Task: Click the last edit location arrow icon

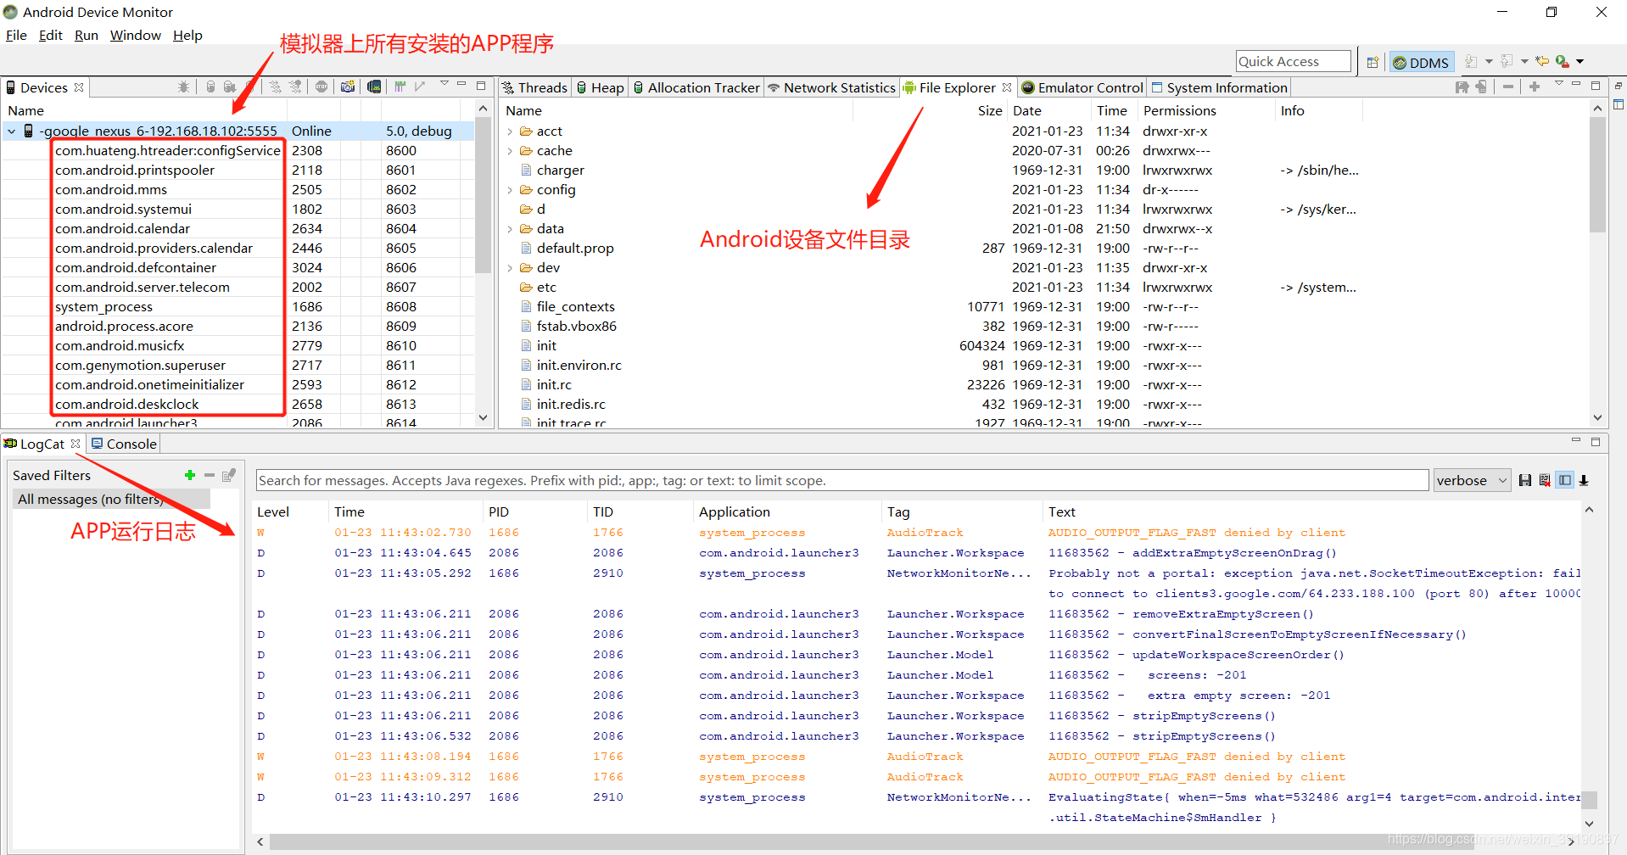Action: click(1542, 61)
